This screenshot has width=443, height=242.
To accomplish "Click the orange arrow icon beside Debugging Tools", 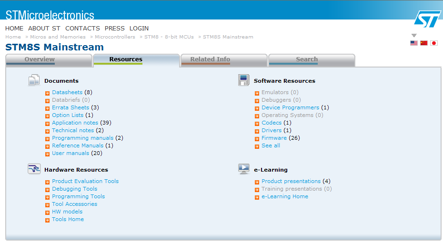I will (x=48, y=190).
